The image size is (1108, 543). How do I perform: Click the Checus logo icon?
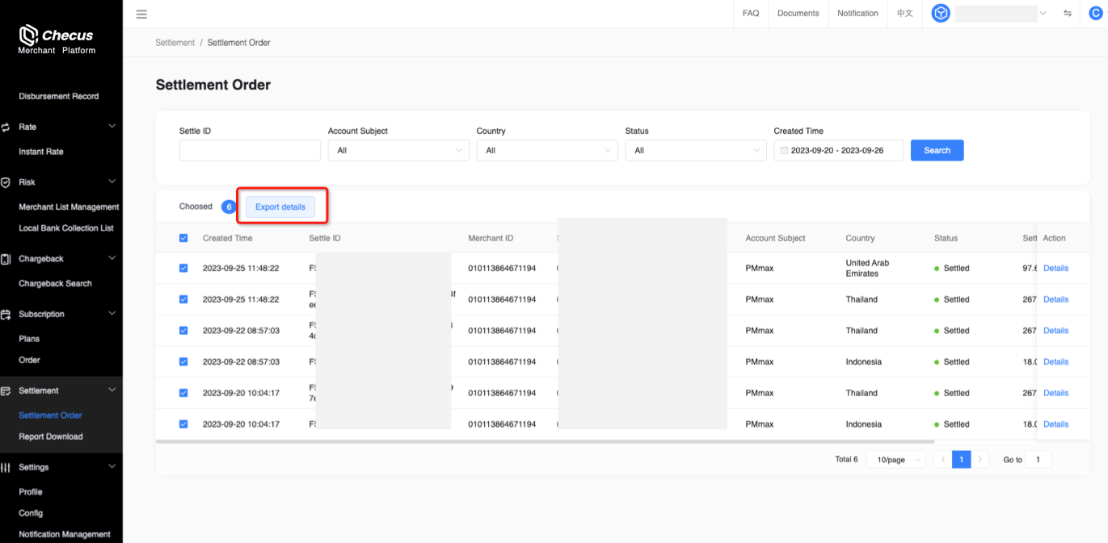[28, 35]
